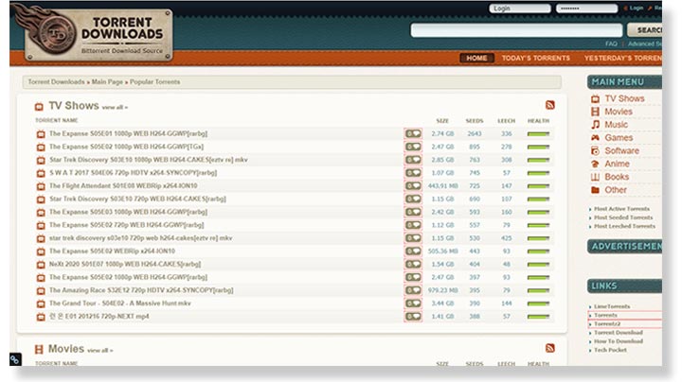Click Torrent Downloads in the breadcrumb
Viewport: 682px width, 382px height.
(56, 81)
